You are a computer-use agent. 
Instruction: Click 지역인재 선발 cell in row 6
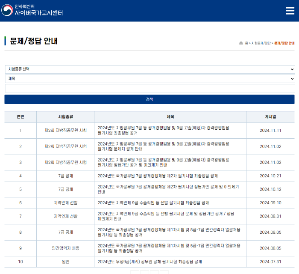66,203
